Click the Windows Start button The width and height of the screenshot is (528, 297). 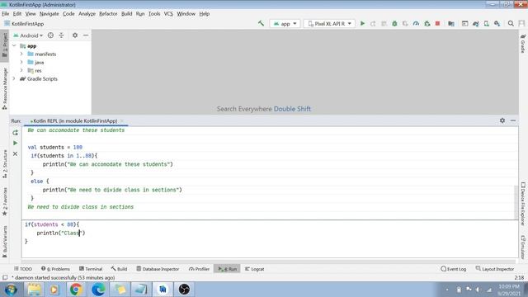pyautogui.click(x=11, y=290)
